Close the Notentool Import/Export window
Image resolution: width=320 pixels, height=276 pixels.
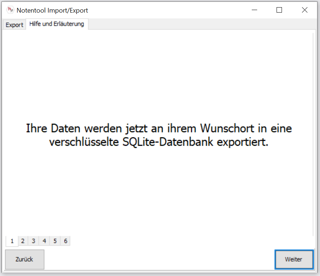click(x=305, y=10)
